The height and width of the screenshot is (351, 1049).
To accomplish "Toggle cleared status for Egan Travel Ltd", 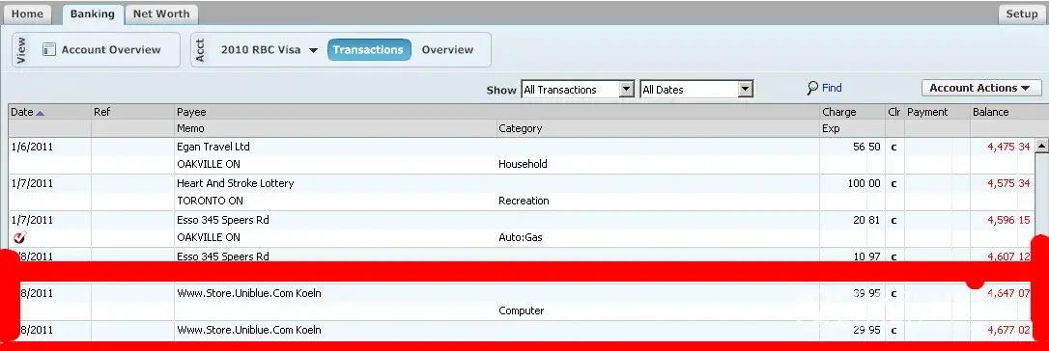I will click(x=893, y=148).
